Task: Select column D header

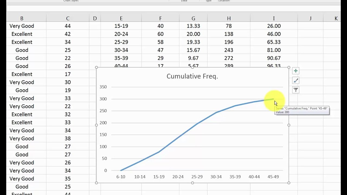Action: [95, 18]
